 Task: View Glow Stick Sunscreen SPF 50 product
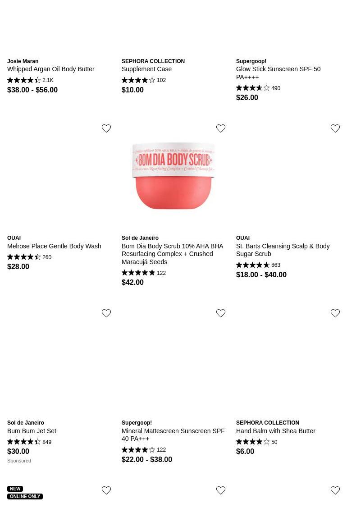pyautogui.click(x=278, y=73)
